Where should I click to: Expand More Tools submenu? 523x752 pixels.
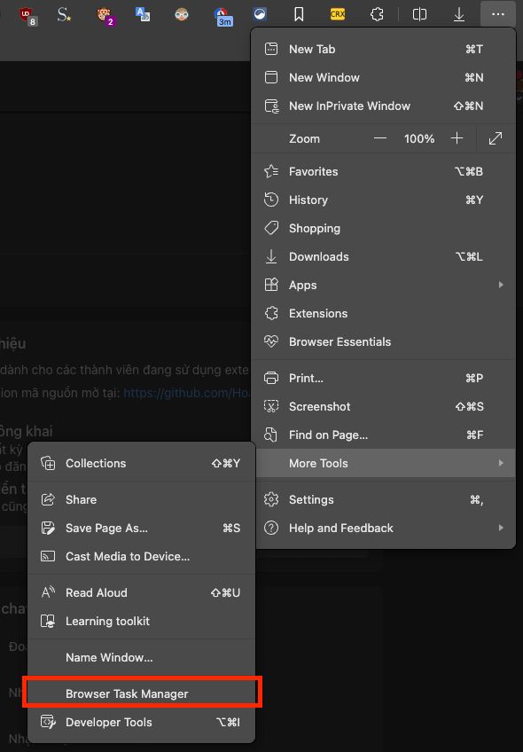(386, 463)
